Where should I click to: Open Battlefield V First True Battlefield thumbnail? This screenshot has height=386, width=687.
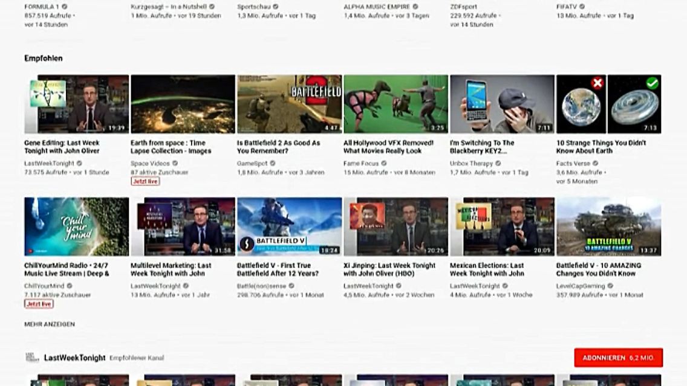pos(289,227)
